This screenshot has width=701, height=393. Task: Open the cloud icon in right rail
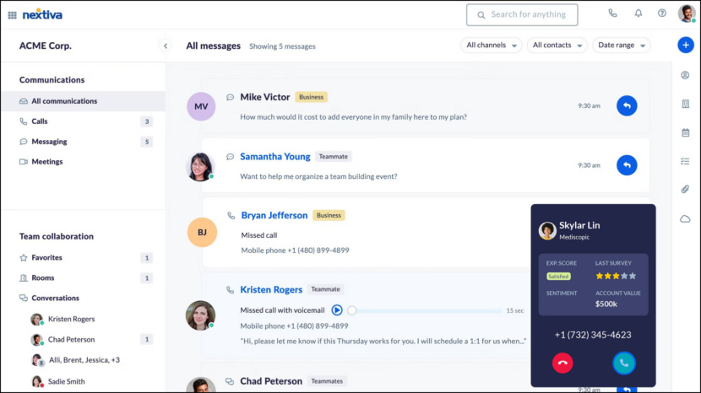(x=685, y=218)
